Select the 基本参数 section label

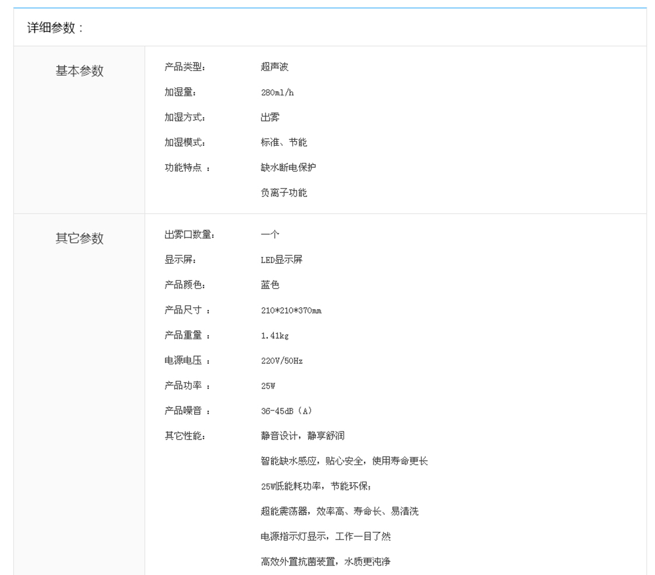(79, 71)
